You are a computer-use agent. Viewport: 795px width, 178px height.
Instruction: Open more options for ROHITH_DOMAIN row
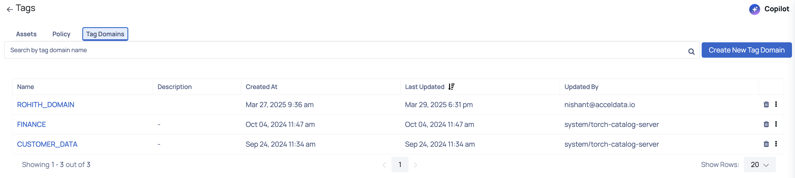click(776, 104)
